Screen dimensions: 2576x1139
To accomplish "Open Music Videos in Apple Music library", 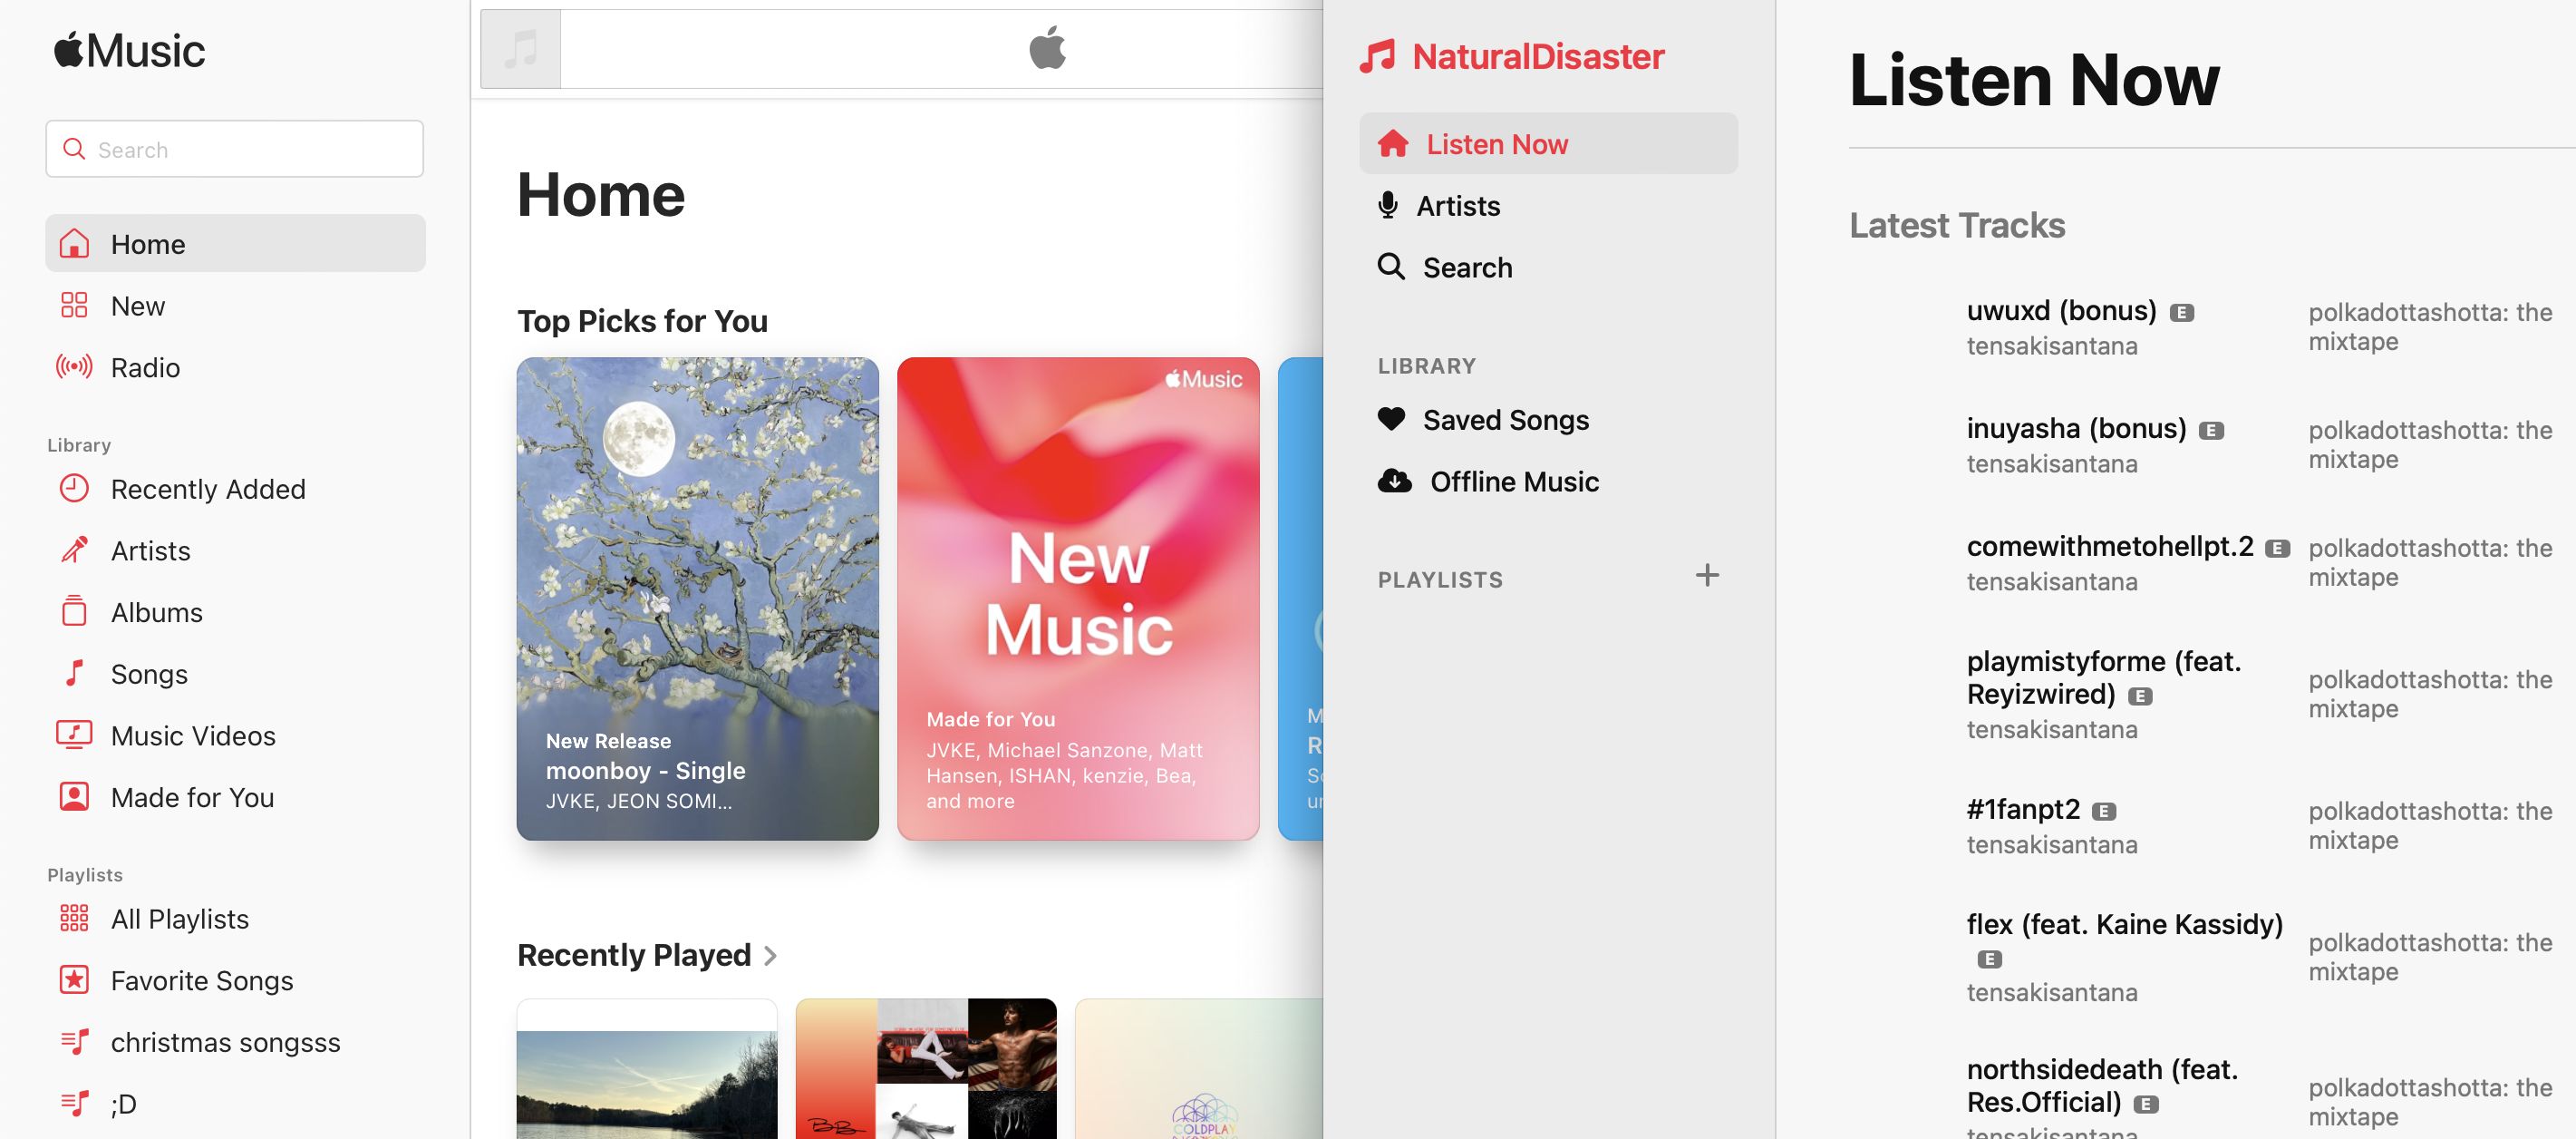I will coord(235,735).
